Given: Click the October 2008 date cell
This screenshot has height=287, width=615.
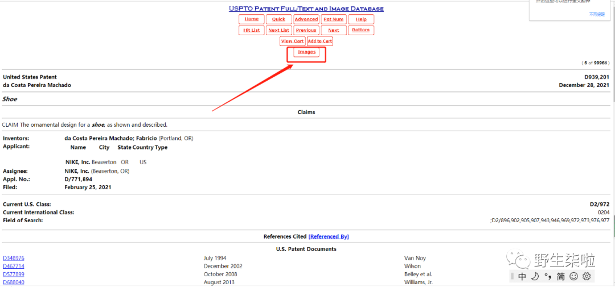Looking at the screenshot, I should (x=220, y=274).
